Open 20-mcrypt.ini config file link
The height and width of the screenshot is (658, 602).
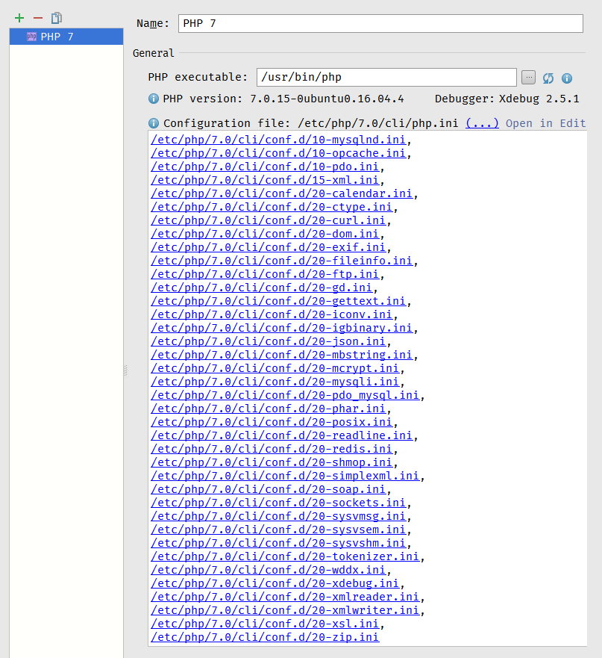point(275,368)
